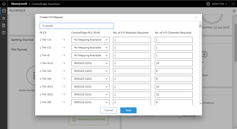Viewport: 237px width, 129px height.
Task: Click the Imported Successfully status message
Action: pos(91,119)
